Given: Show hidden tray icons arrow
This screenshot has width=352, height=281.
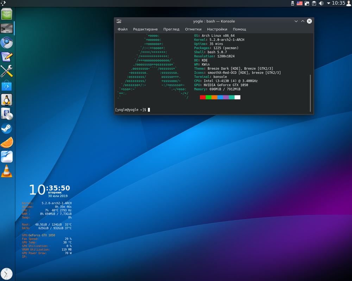Looking at the screenshot, I should click(328, 3).
